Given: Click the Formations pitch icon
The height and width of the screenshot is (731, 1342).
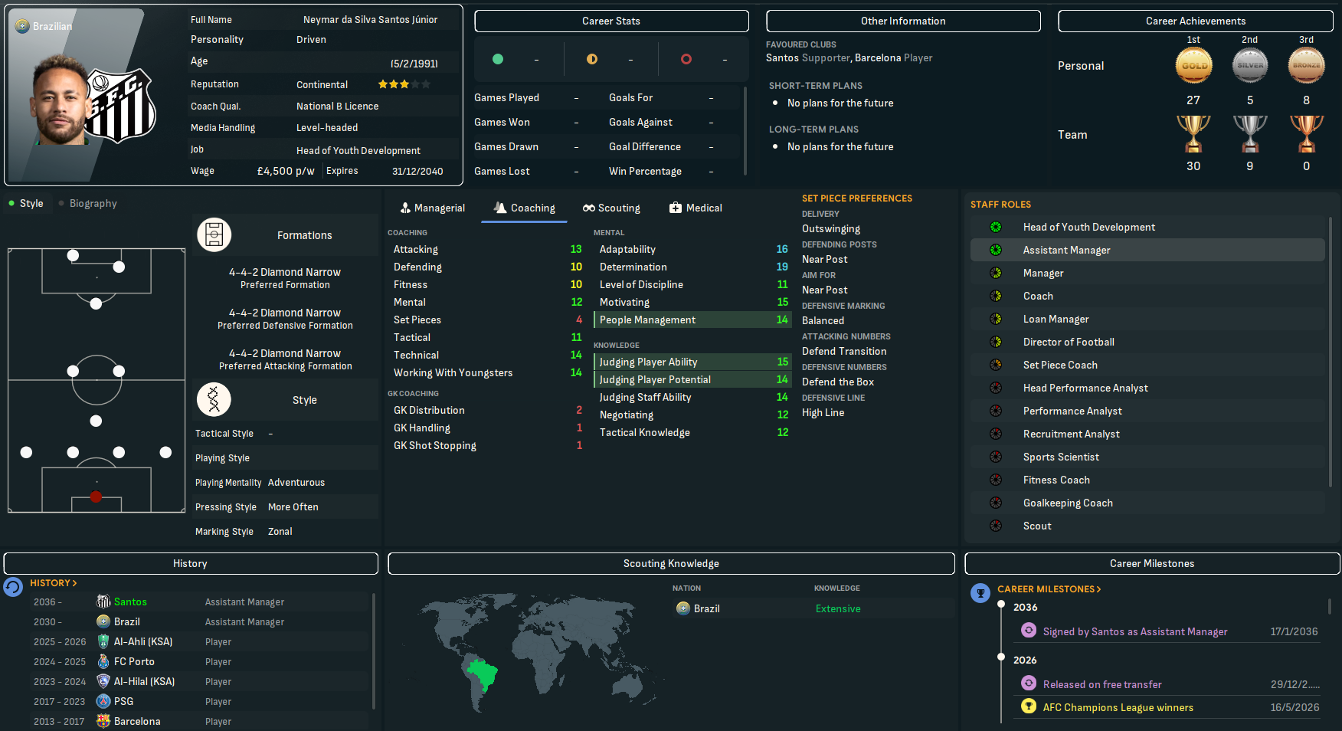Looking at the screenshot, I should (x=214, y=235).
